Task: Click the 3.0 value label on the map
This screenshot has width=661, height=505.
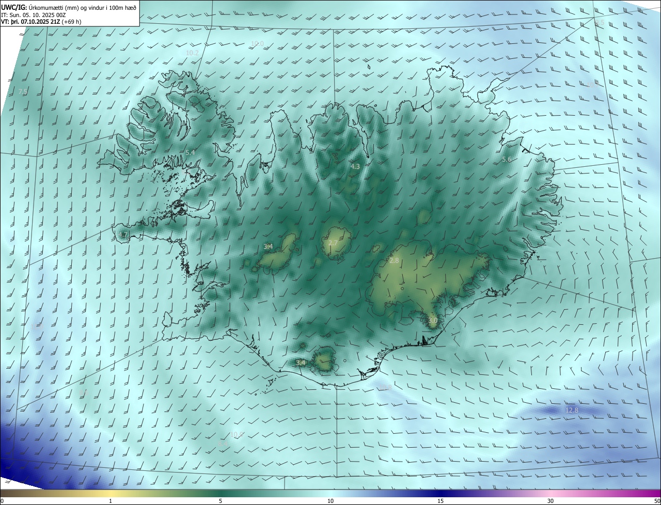Action: click(433, 321)
